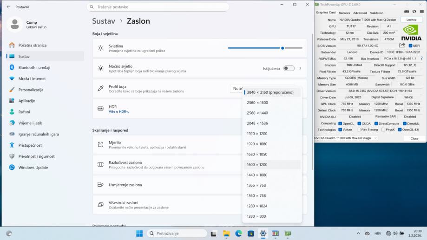This screenshot has height=240, width=427.
Task: Open Task View on the taskbar
Action: [214, 234]
